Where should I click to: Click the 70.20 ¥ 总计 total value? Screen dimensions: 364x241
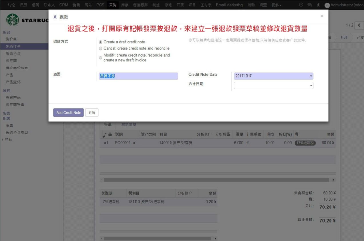(x=328, y=207)
